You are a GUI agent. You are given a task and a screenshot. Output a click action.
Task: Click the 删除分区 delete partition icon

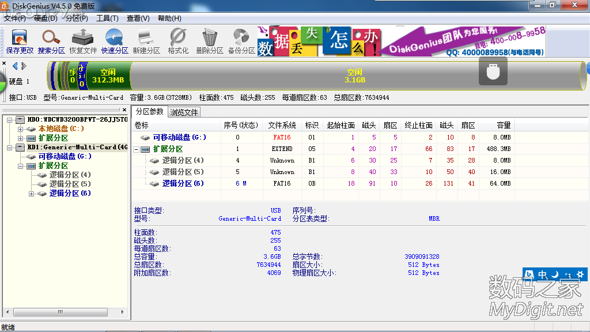tap(210, 41)
